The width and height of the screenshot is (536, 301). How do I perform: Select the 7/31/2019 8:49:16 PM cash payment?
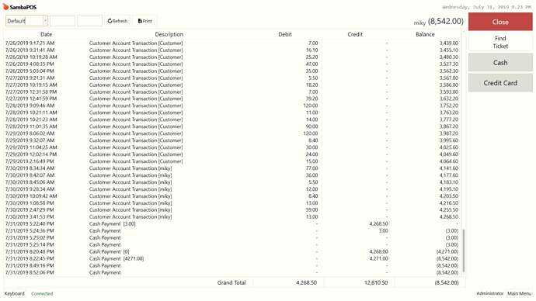pos(232,265)
